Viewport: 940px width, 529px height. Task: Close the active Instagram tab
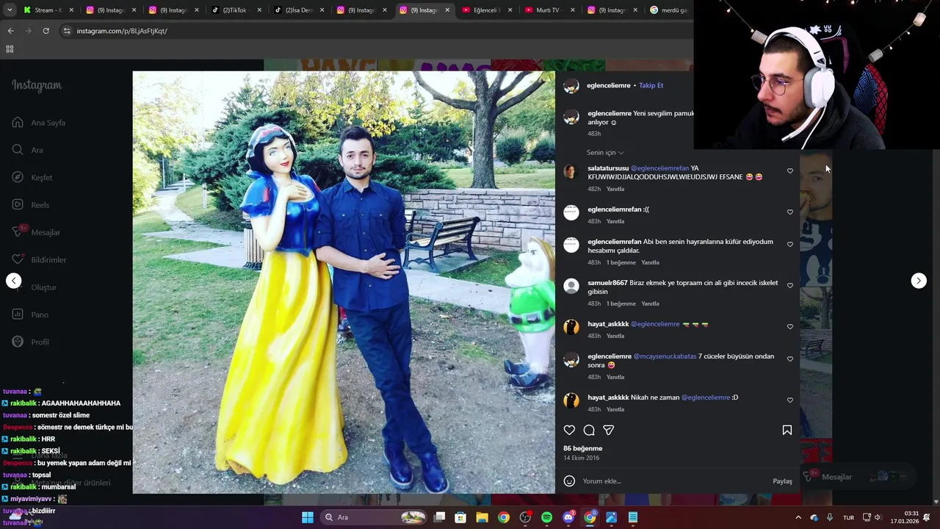click(x=447, y=10)
